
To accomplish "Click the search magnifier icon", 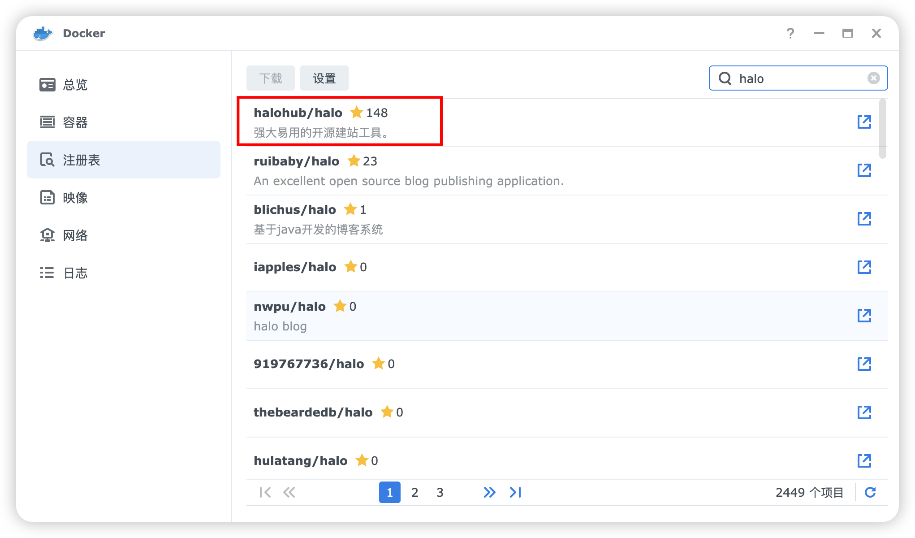I will pyautogui.click(x=725, y=78).
